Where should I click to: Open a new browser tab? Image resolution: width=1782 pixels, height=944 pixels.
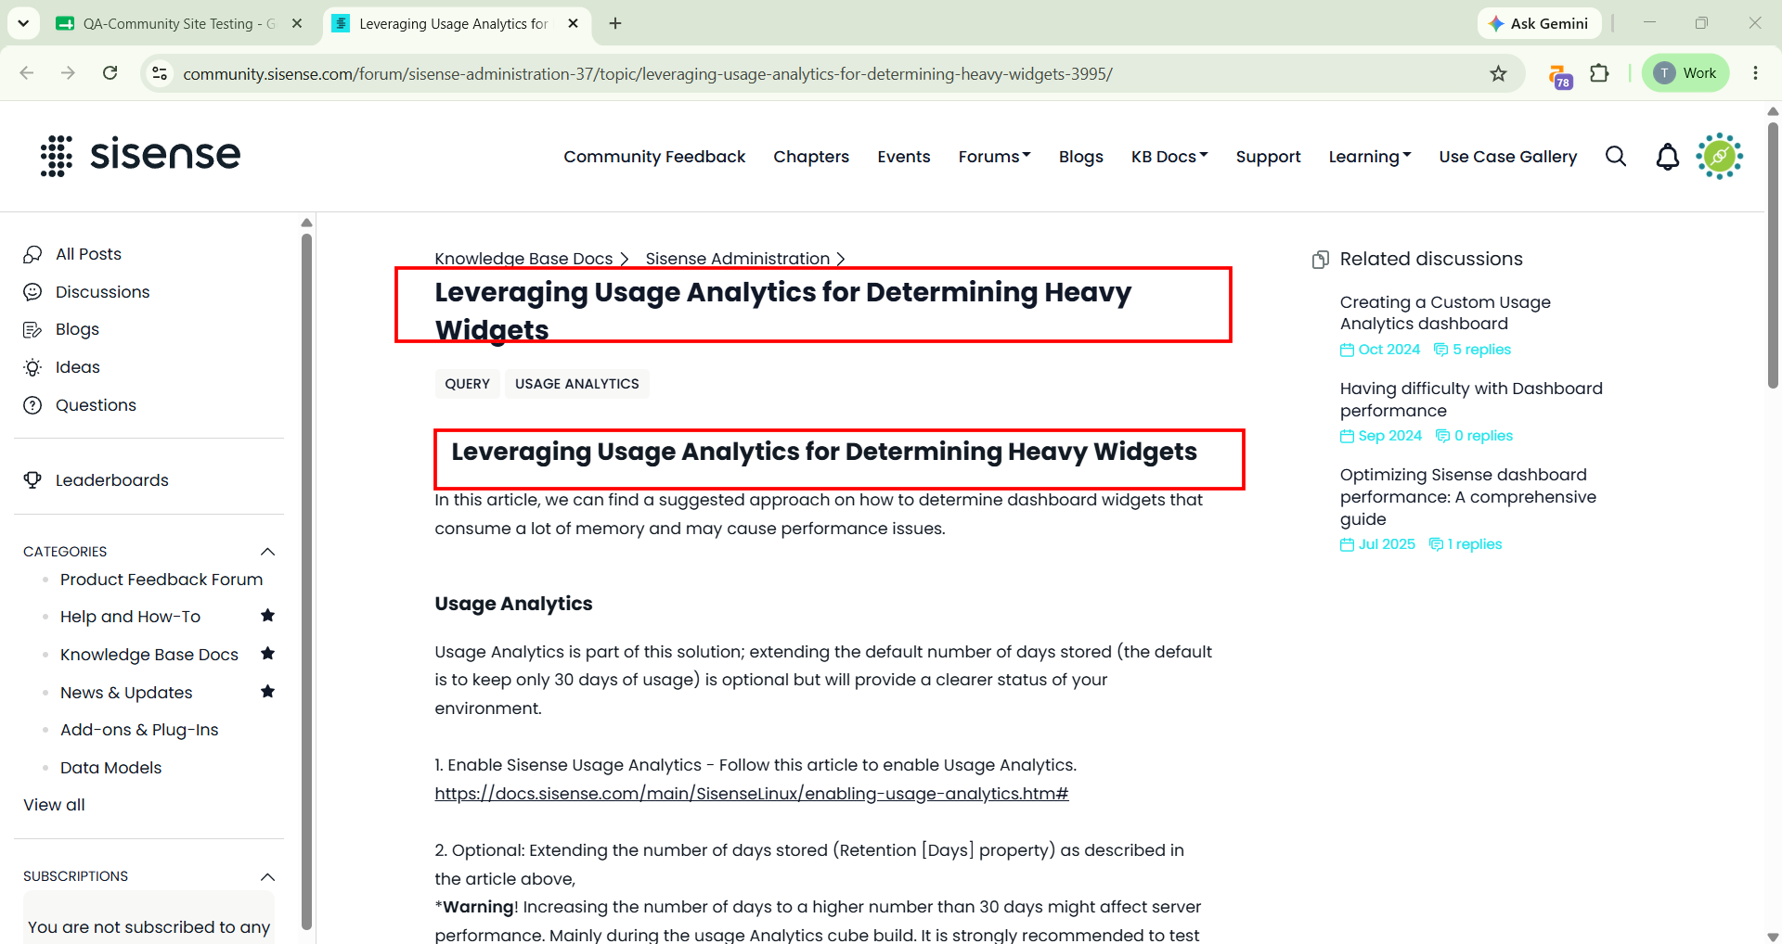[615, 23]
